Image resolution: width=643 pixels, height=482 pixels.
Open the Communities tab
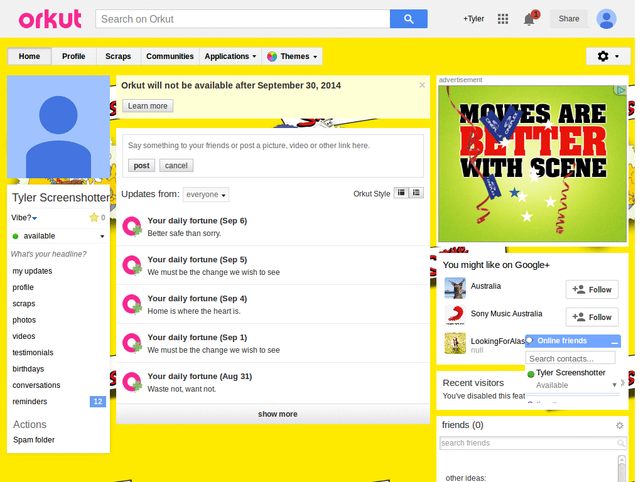[x=170, y=56]
